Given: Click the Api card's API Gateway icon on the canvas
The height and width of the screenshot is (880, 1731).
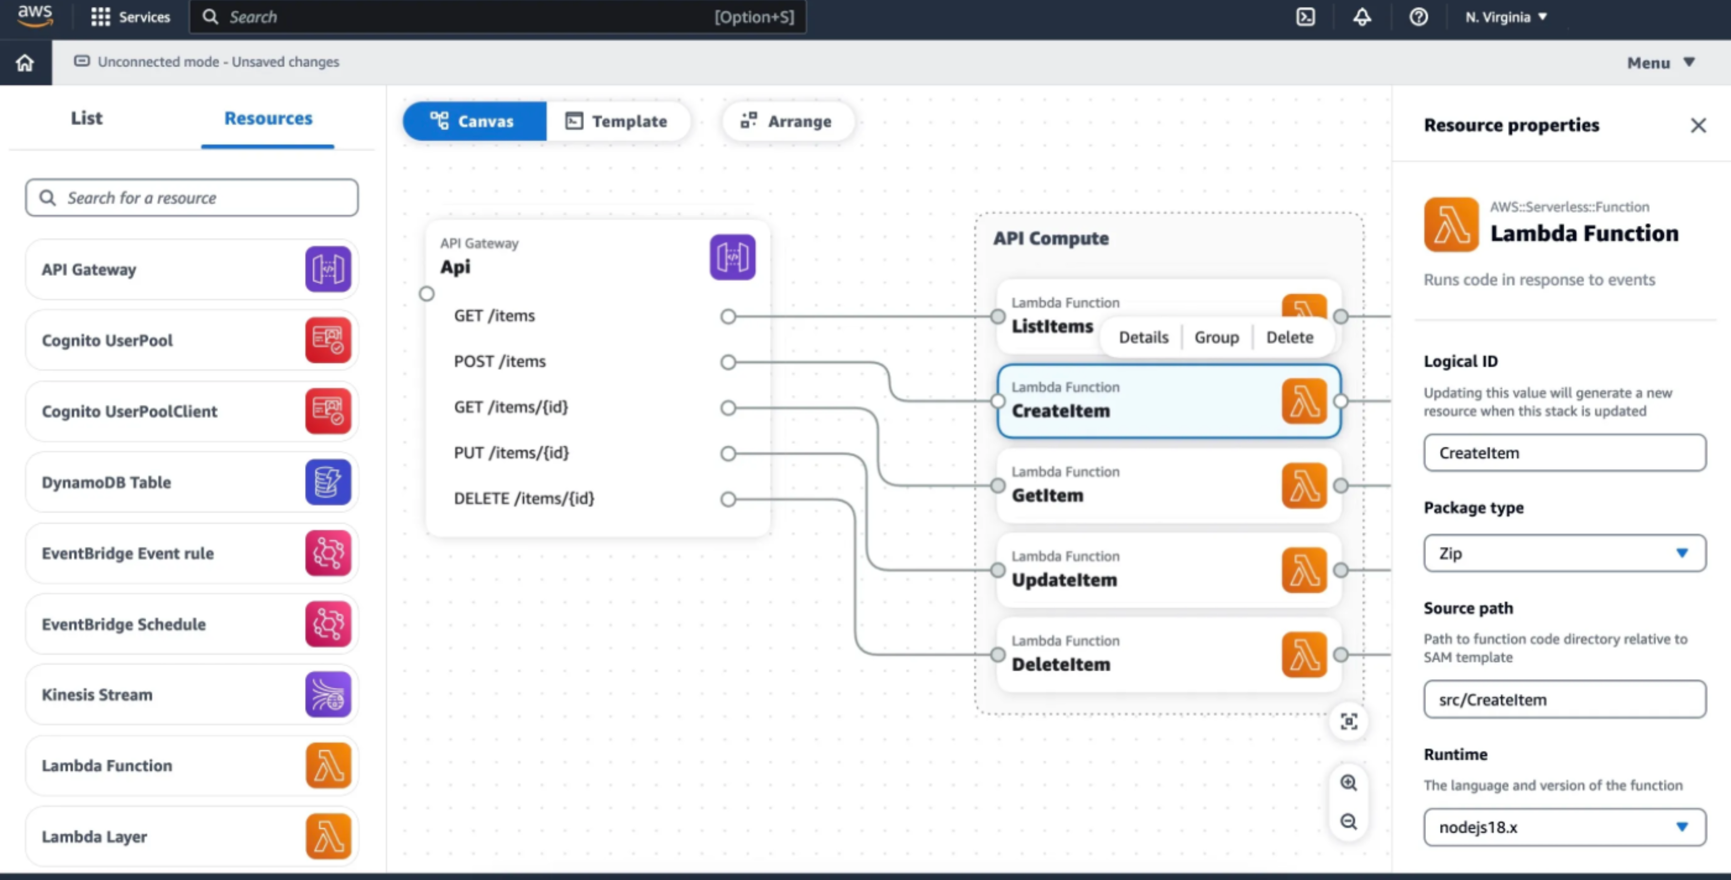Looking at the screenshot, I should (x=732, y=257).
